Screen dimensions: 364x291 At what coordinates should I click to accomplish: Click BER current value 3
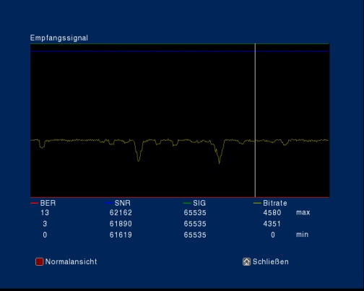click(x=45, y=224)
